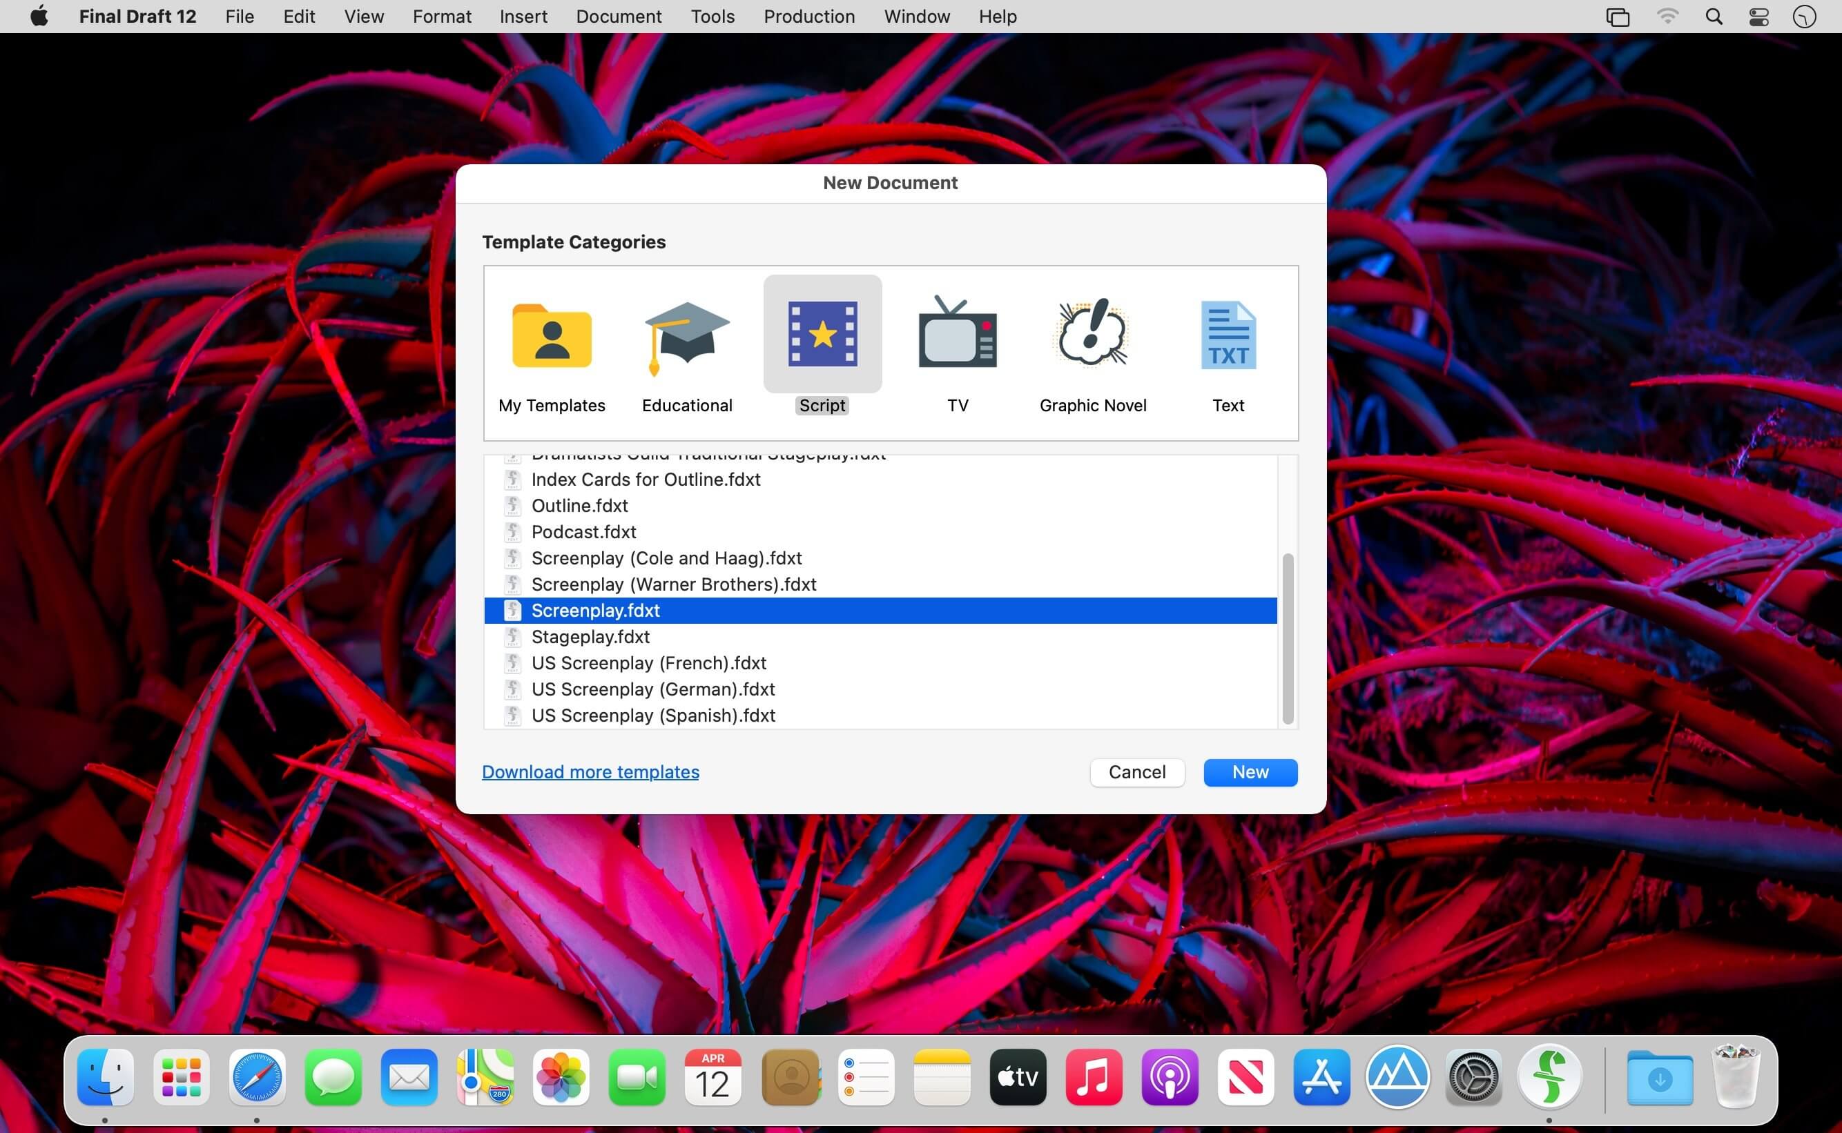Pick US Screenplay (French).fdxt template
Viewport: 1842px width, 1133px height.
coord(648,663)
